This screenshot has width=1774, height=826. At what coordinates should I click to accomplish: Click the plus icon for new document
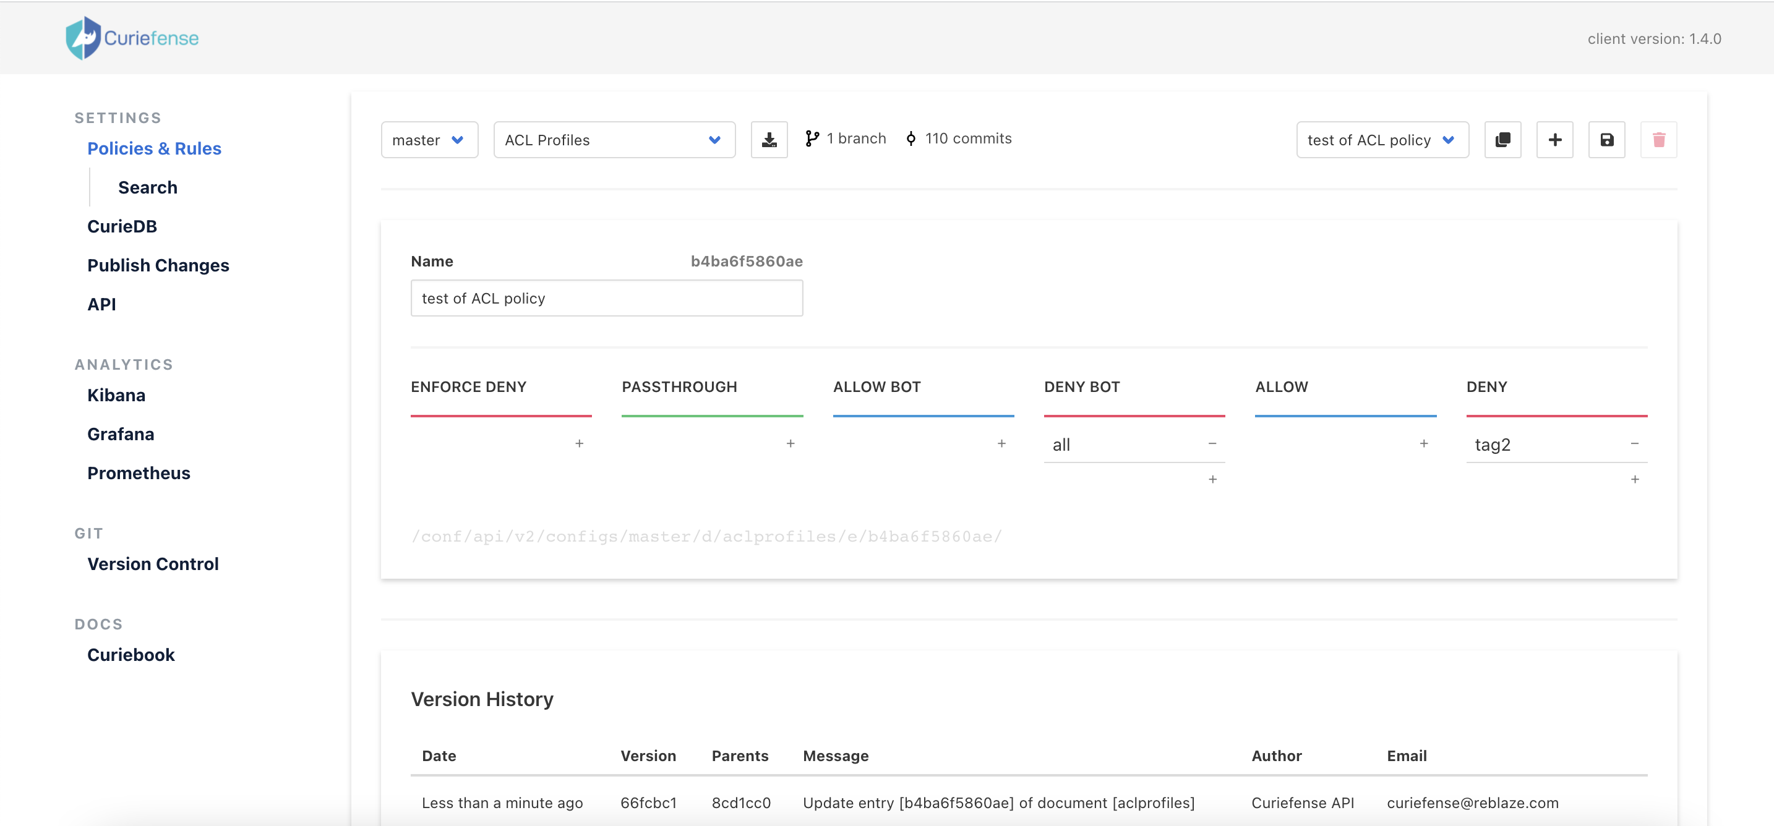coord(1554,140)
